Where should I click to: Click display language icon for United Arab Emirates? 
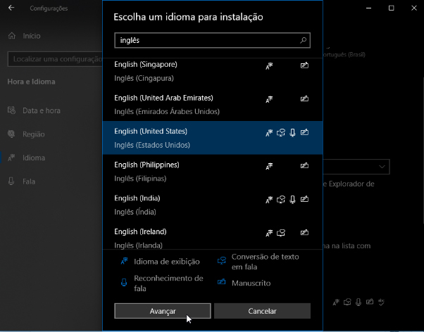[269, 99]
